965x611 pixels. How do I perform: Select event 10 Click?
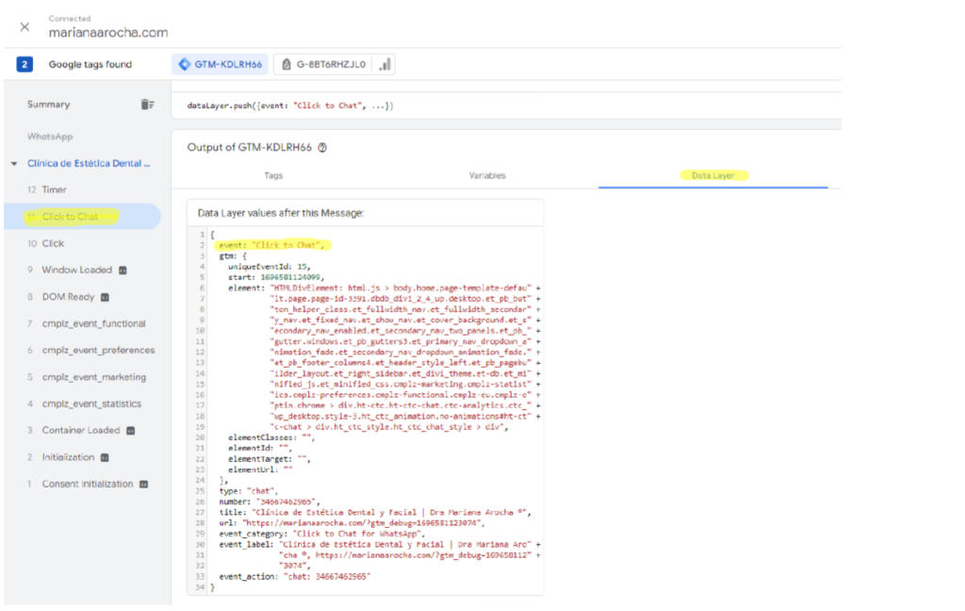click(82, 243)
